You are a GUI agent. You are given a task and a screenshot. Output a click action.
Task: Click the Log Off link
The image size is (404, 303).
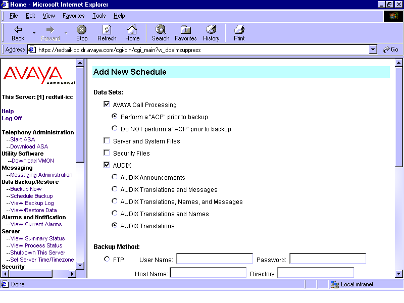pyautogui.click(x=12, y=118)
